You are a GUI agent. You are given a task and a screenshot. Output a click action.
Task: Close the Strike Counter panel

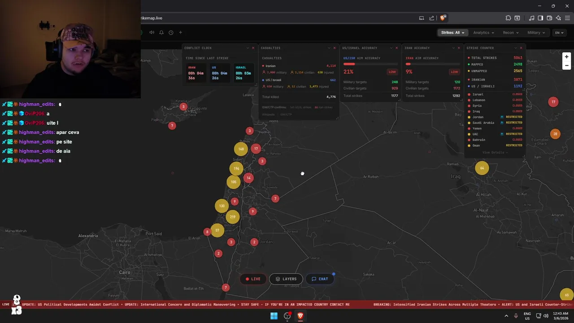tap(521, 48)
